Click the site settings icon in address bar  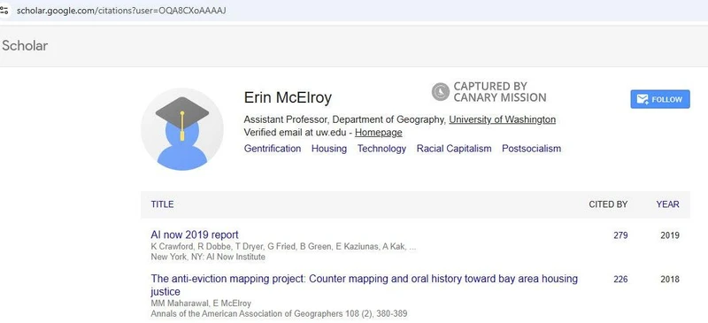4,10
